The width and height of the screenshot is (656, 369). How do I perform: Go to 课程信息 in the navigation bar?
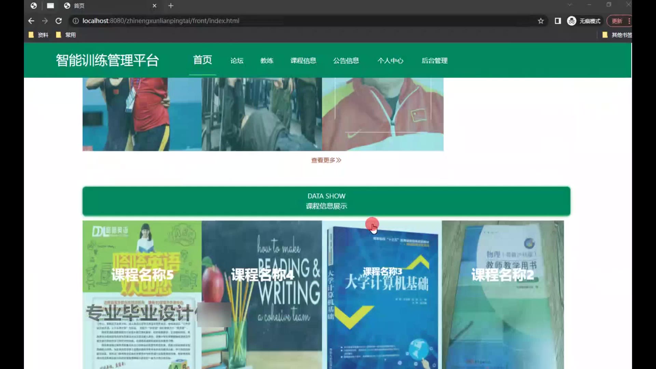pyautogui.click(x=303, y=60)
